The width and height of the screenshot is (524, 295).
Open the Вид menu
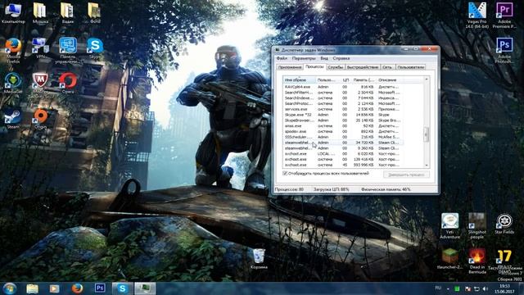pyautogui.click(x=324, y=58)
